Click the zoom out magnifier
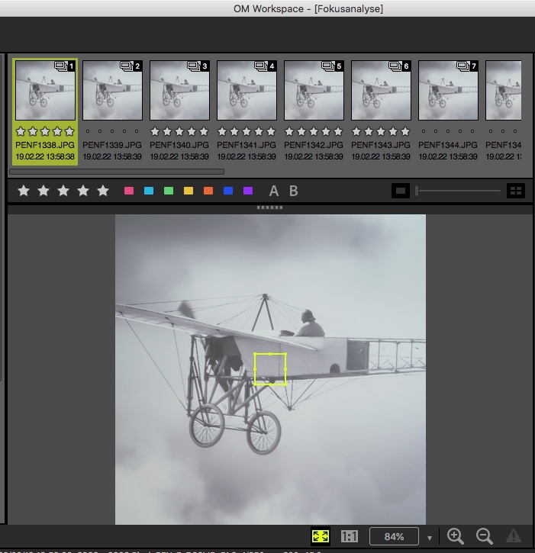535x553 pixels. point(484,536)
